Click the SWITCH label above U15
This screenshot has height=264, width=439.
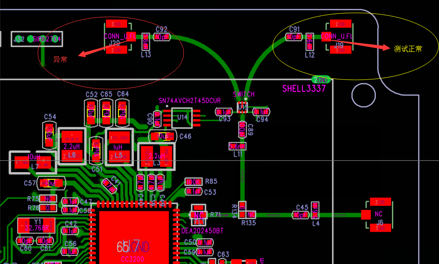click(x=244, y=94)
